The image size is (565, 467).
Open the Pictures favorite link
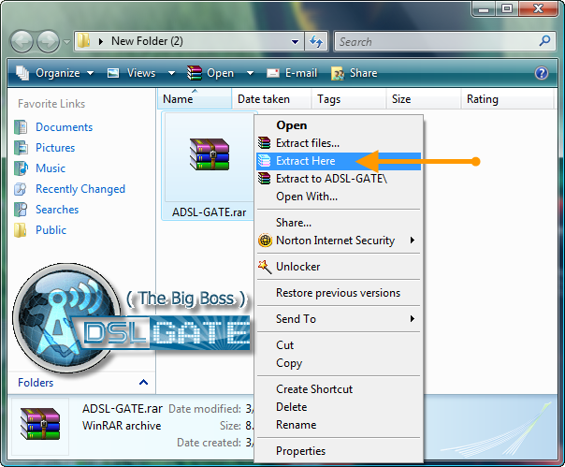[x=55, y=148]
